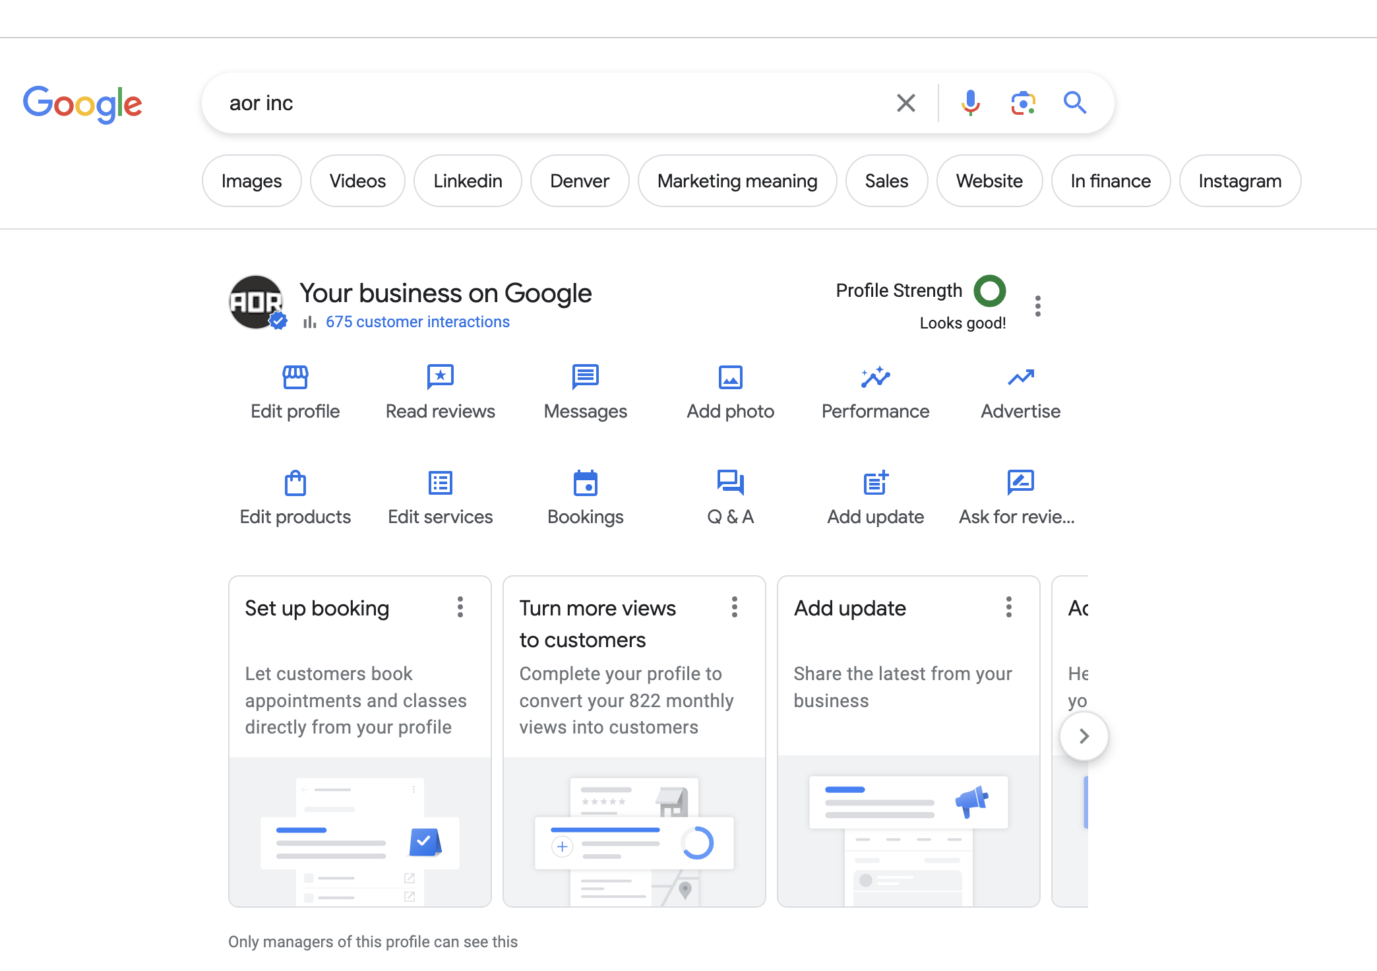Open Q & A chat bubbles icon
The width and height of the screenshot is (1377, 971).
coord(731,483)
